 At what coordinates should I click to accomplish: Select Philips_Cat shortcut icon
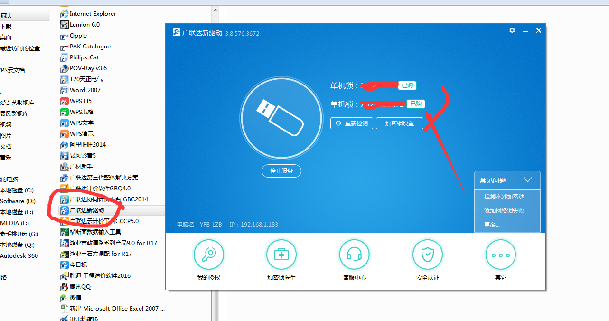pos(65,57)
